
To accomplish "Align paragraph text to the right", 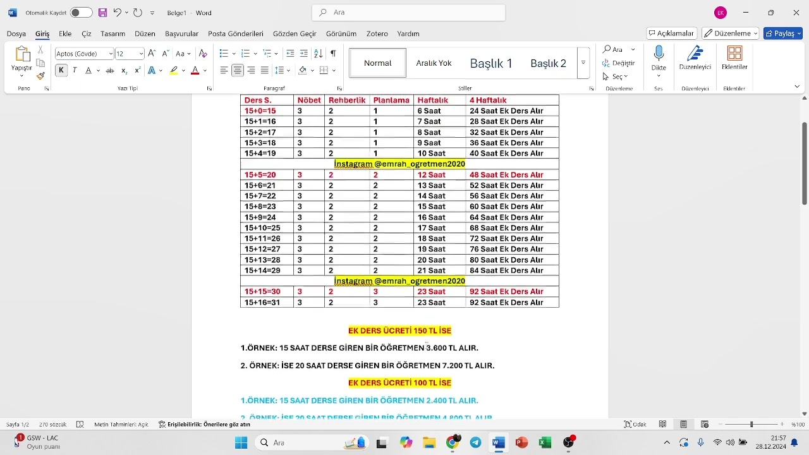I will [x=251, y=71].
